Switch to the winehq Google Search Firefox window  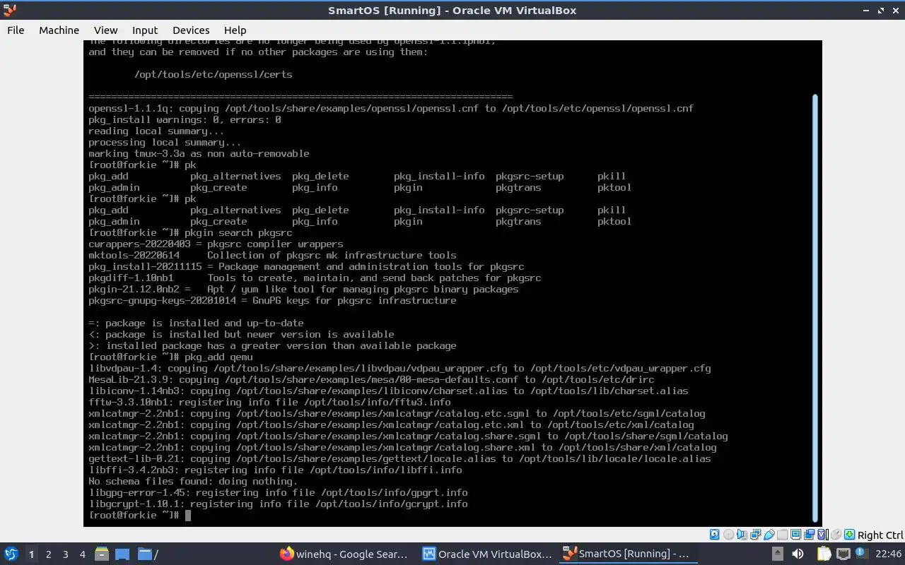344,554
